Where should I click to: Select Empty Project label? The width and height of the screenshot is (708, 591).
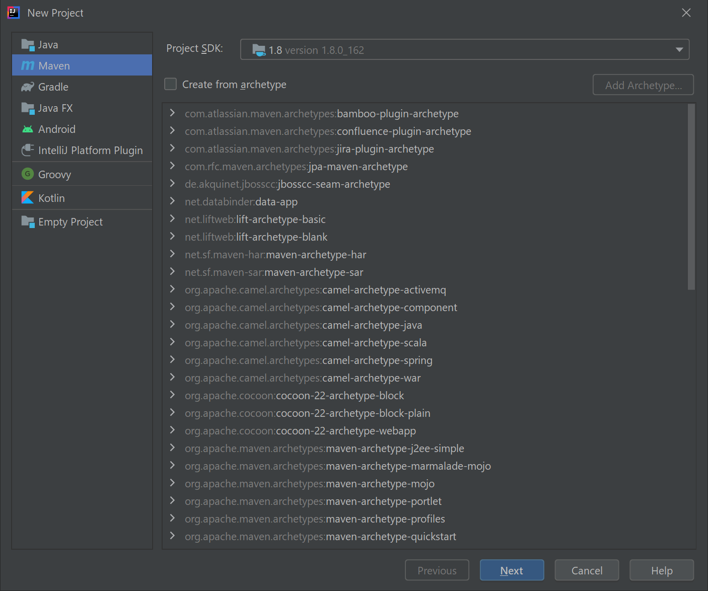pyautogui.click(x=70, y=222)
